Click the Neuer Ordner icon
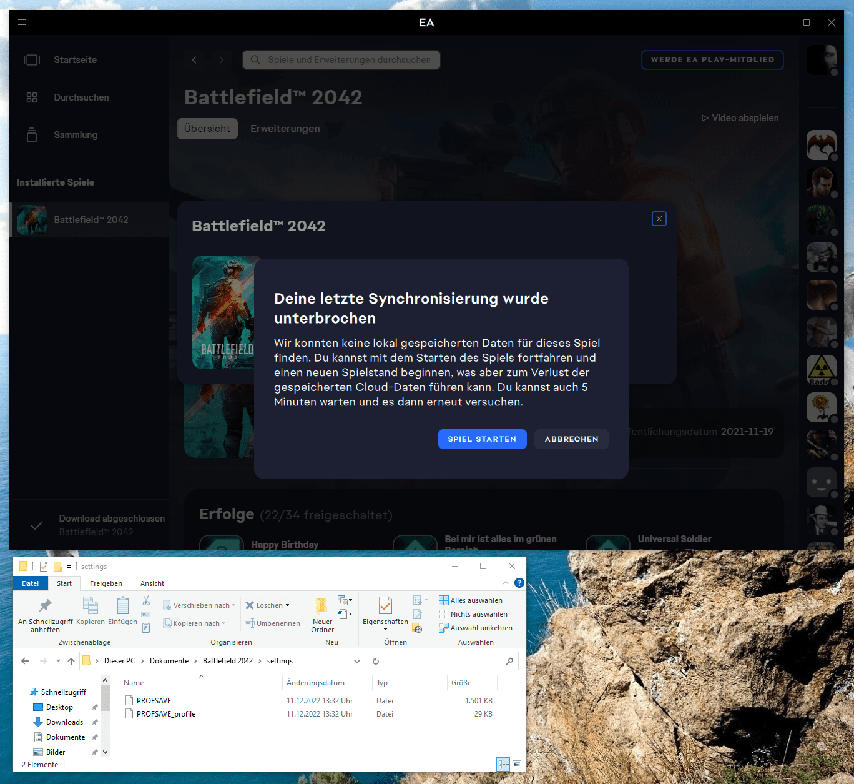This screenshot has width=854, height=784. (x=322, y=605)
